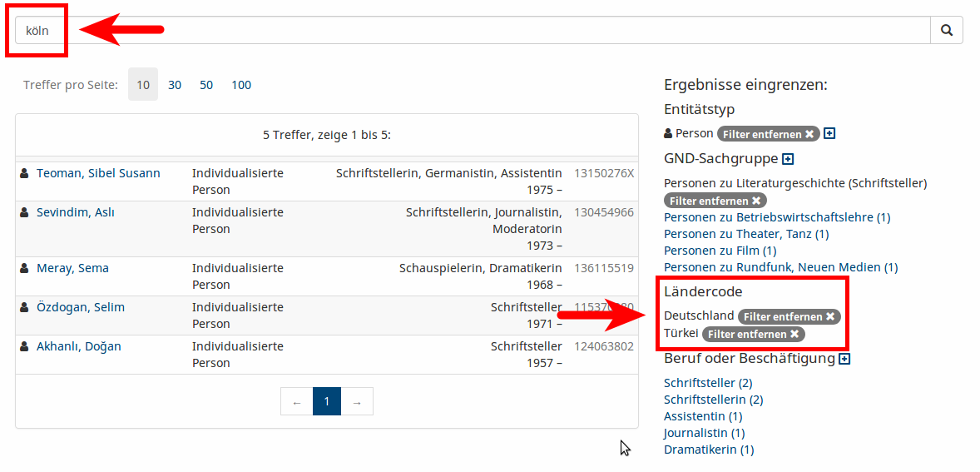Viewport: 980px width, 472px height.
Task: Show 30 results per page
Action: click(x=175, y=85)
